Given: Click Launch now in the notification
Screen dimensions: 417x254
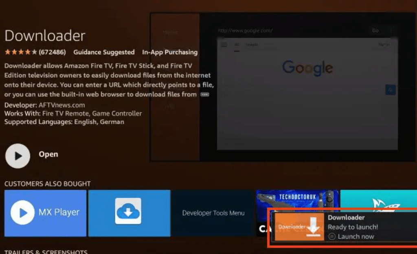Looking at the screenshot, I should pyautogui.click(x=356, y=236).
